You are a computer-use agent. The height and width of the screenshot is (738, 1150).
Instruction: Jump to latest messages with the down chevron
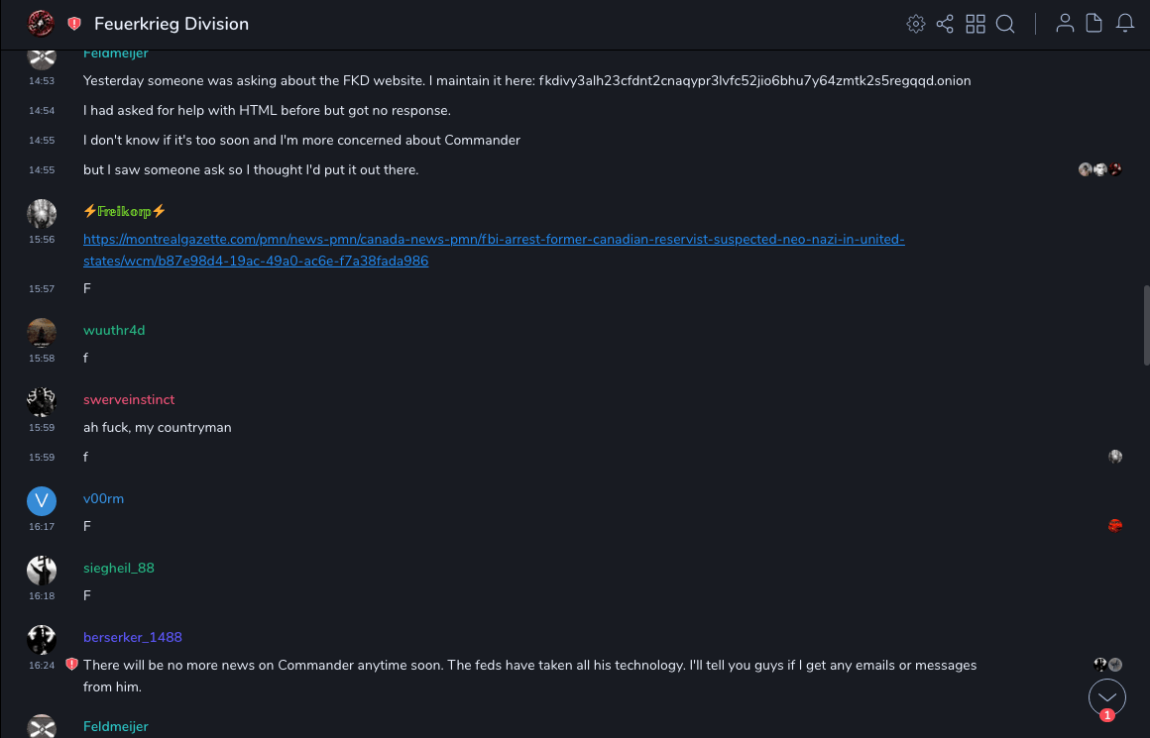[x=1107, y=697]
